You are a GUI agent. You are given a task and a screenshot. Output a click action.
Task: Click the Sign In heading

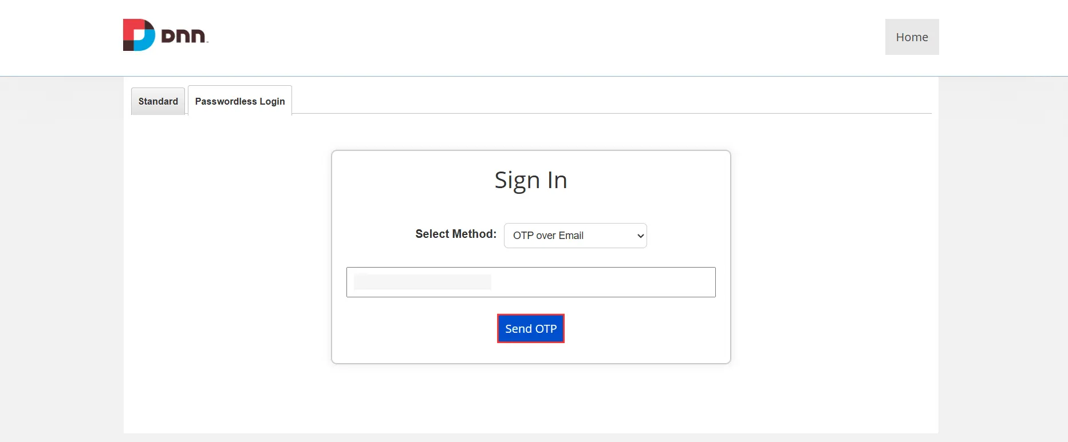point(530,180)
